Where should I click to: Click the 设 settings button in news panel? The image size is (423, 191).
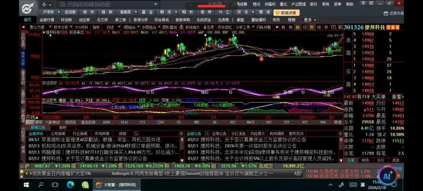(181, 134)
